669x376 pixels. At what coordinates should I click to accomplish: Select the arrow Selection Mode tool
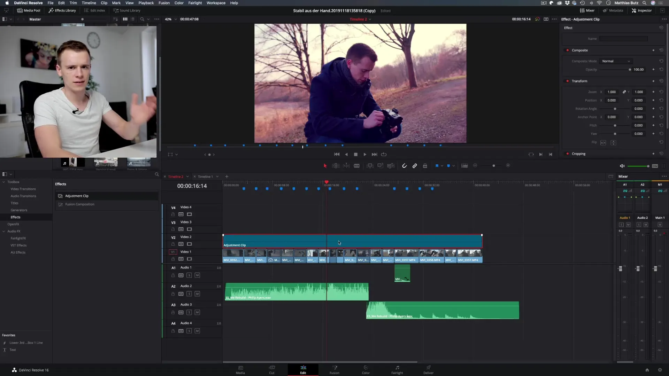pos(325,166)
